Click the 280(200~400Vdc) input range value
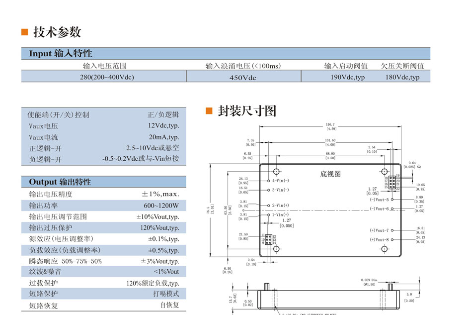Screen dimensions: 467x315 pos(107,77)
